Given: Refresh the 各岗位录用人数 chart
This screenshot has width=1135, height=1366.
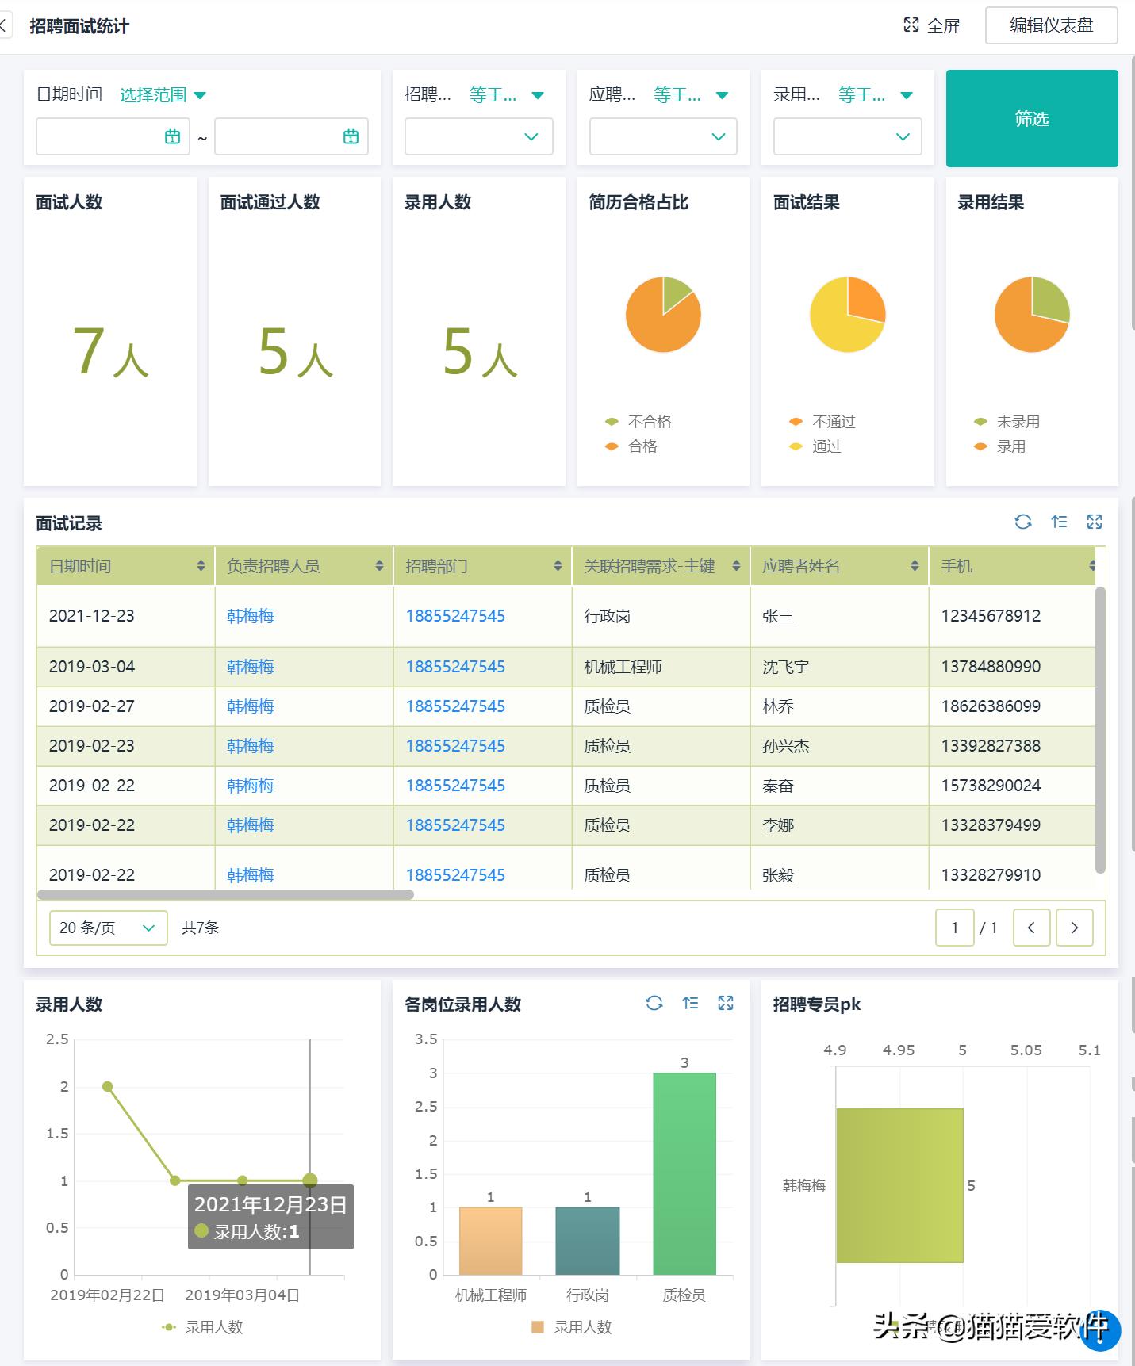Looking at the screenshot, I should [654, 1003].
